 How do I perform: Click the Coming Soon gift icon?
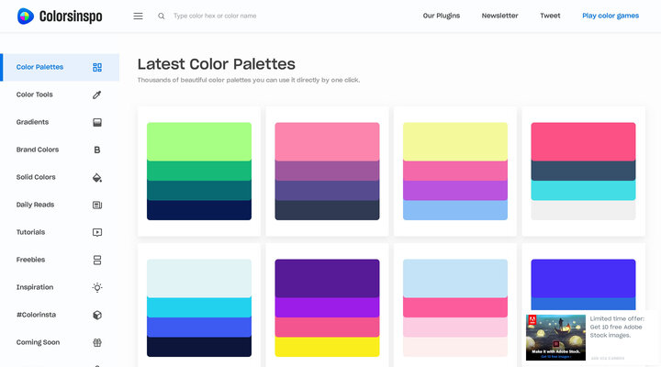click(x=97, y=342)
